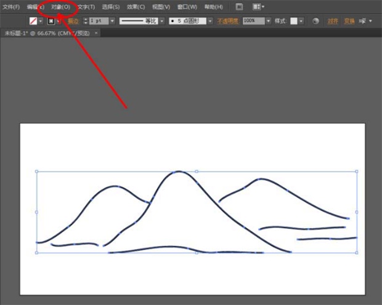Viewport: 382px width, 305px height.
Task: Click the top-center bounding box handle
Action: click(x=197, y=172)
